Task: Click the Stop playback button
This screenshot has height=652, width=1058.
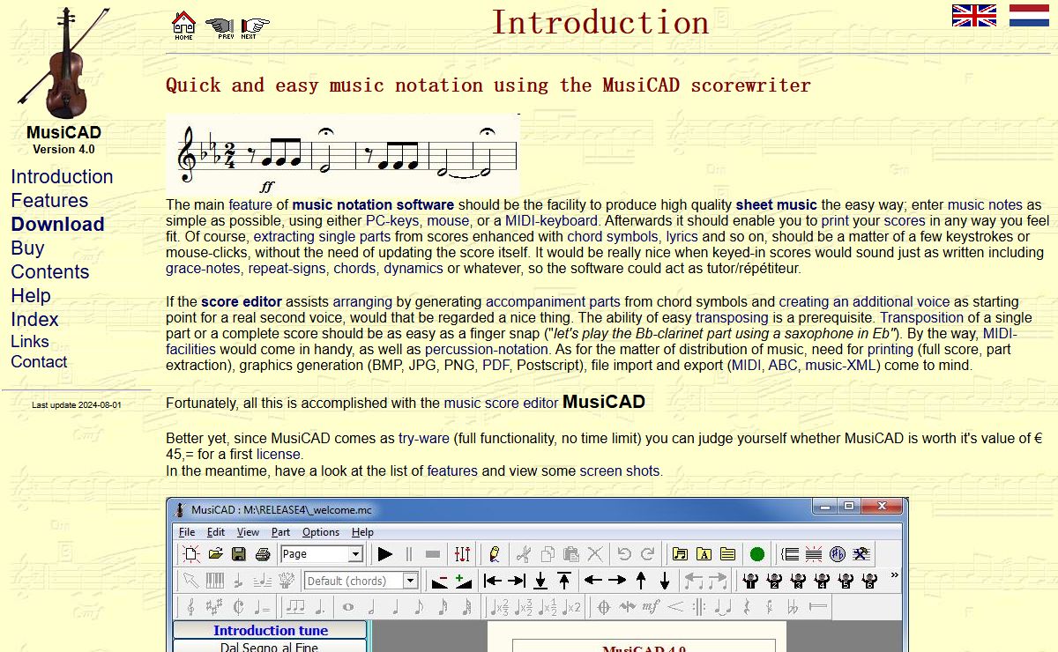Action: click(432, 554)
